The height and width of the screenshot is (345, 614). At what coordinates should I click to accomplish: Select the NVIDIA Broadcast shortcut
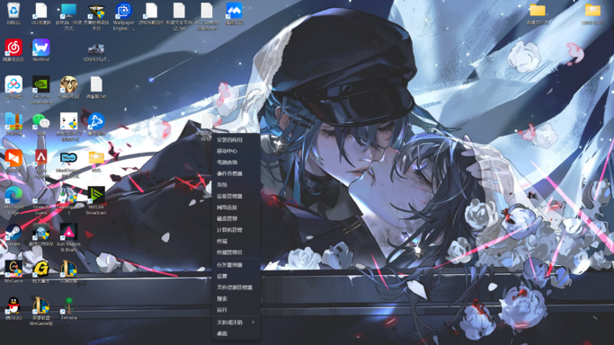click(x=96, y=200)
